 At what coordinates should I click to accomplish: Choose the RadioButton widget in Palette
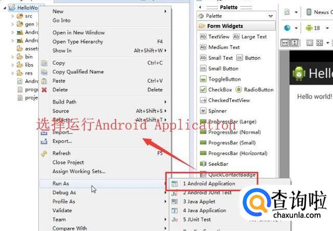[255, 90]
